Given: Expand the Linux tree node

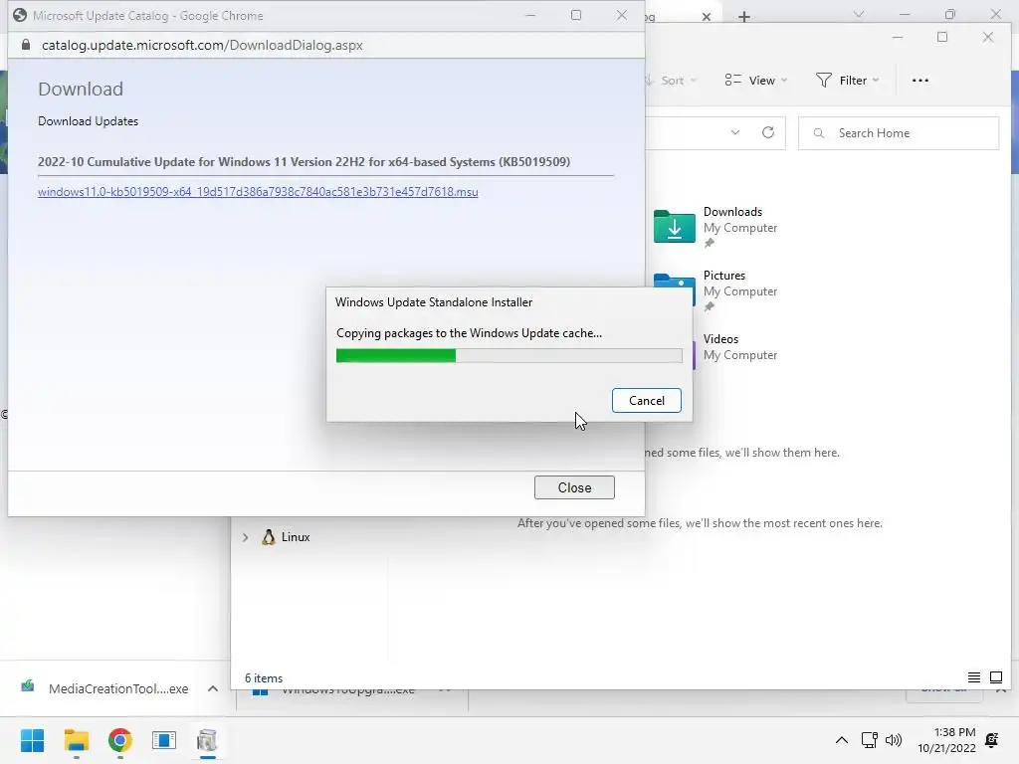Looking at the screenshot, I should click(245, 537).
